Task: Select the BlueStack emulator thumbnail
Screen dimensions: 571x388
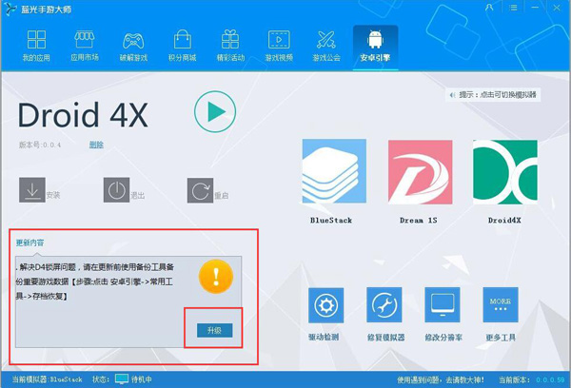Action: coord(334,171)
